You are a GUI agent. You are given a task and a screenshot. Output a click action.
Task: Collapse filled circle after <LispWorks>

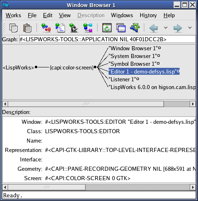pyautogui.click(x=36, y=67)
